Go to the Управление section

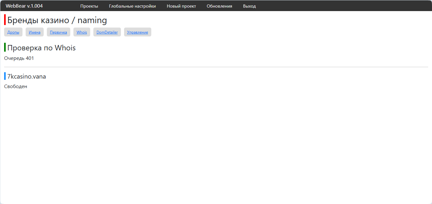[x=138, y=32]
